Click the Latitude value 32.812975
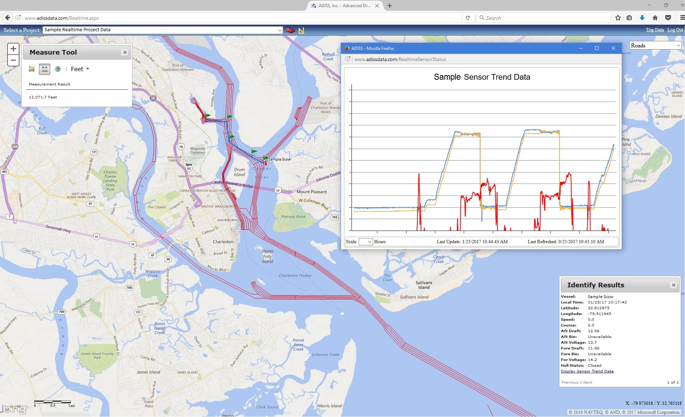This screenshot has height=417, width=685. (x=599, y=308)
